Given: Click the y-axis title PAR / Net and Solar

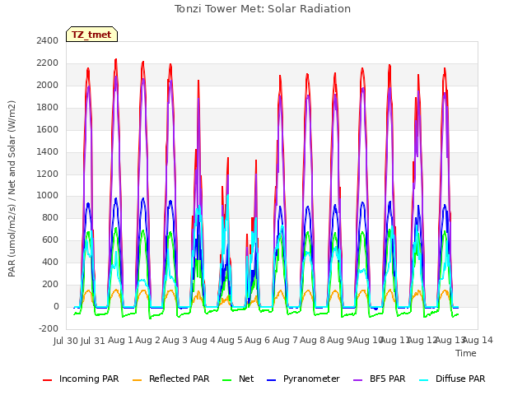Looking at the screenshot, I should 12,188.
